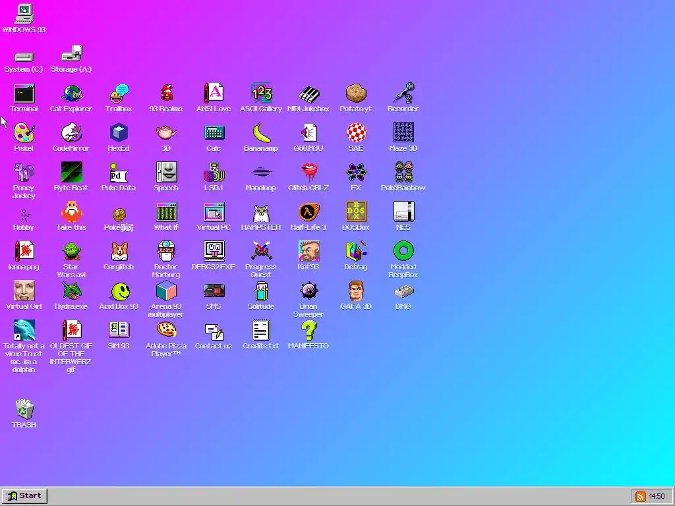
Task: Launch Half-Life 3 icon
Action: (x=308, y=212)
